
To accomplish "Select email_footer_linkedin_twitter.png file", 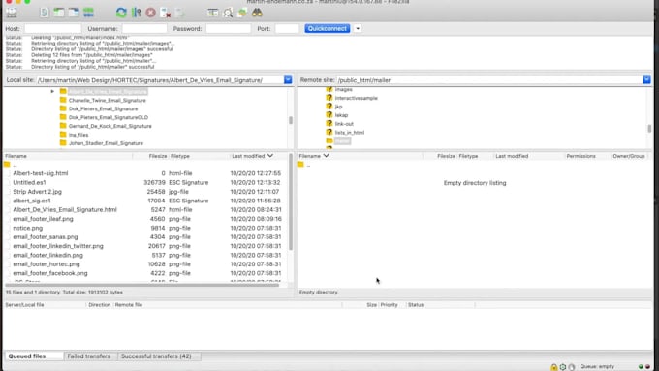I will pyautogui.click(x=58, y=246).
